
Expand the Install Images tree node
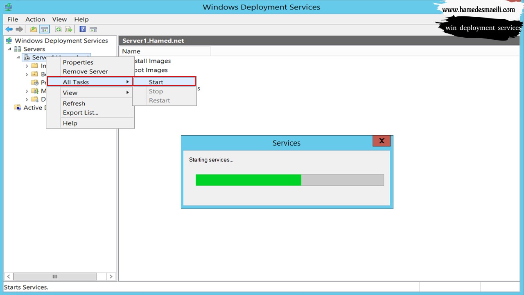(x=27, y=66)
